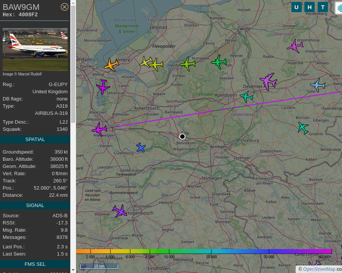Viewport: 342px width, 273px height.
Task: Click the position value 52.060°, 5.046°
Action: 51,188
